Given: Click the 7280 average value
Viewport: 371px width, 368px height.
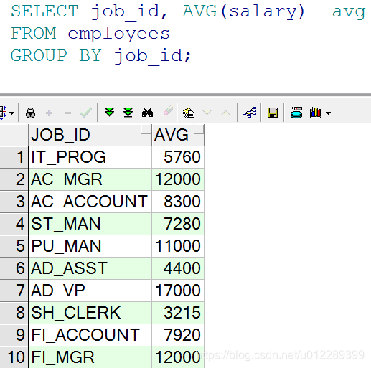Looking at the screenshot, I should click(x=178, y=224).
